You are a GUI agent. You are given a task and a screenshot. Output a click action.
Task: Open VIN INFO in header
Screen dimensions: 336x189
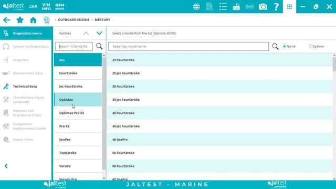click(x=46, y=7)
